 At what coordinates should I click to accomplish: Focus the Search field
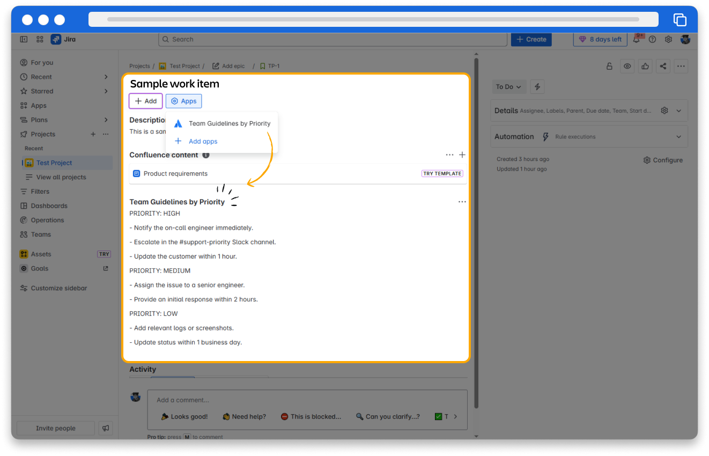[333, 39]
